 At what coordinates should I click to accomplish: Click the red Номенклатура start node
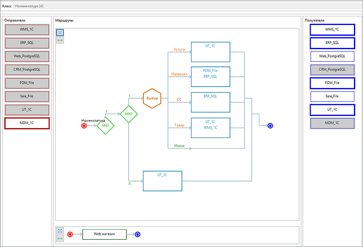pos(84,125)
